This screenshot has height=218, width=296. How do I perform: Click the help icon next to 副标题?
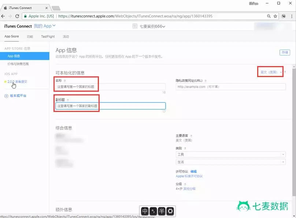tap(68, 100)
